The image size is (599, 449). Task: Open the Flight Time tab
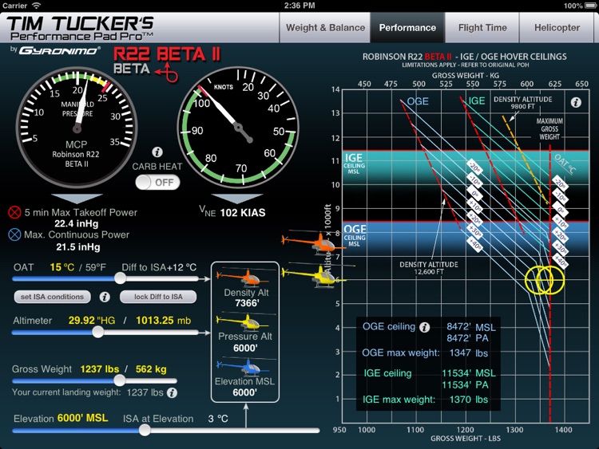482,27
